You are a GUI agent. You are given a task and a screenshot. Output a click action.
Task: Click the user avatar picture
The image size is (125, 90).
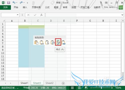pos(121,7)
